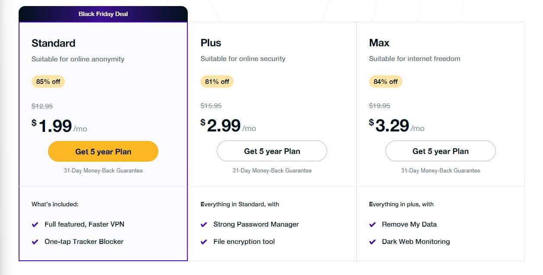This screenshot has width=543, height=275.
Task: Select the 84% off badge on Max plan
Action: [386, 81]
